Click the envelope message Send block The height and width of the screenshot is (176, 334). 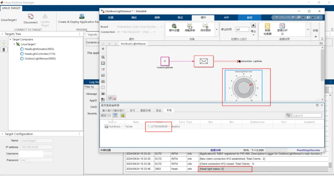tap(203, 61)
